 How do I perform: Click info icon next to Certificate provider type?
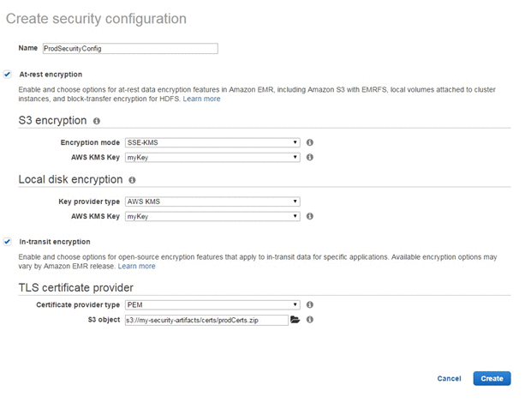click(309, 304)
